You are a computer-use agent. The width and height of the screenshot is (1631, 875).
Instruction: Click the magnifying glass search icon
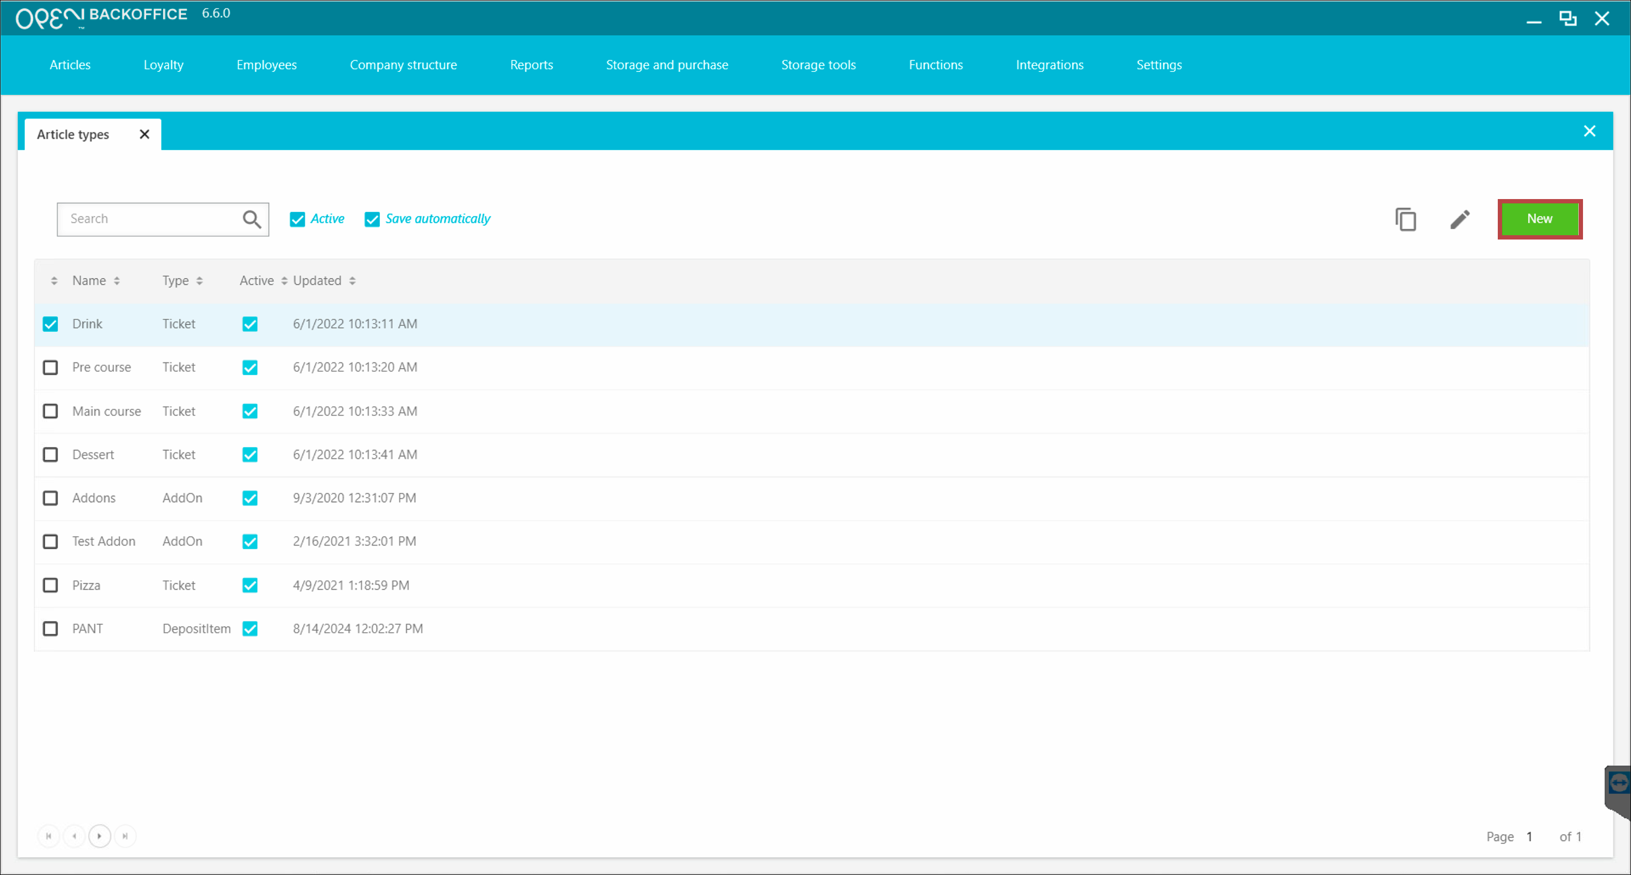[251, 219]
